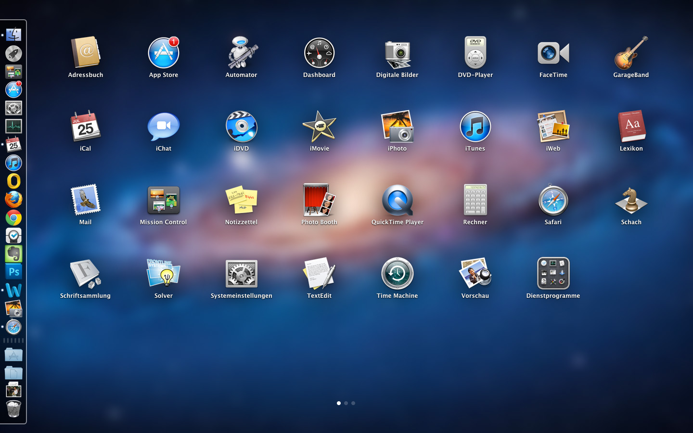The image size is (693, 433).
Task: Click the blue W icon in the Dock
Action: pyautogui.click(x=13, y=290)
